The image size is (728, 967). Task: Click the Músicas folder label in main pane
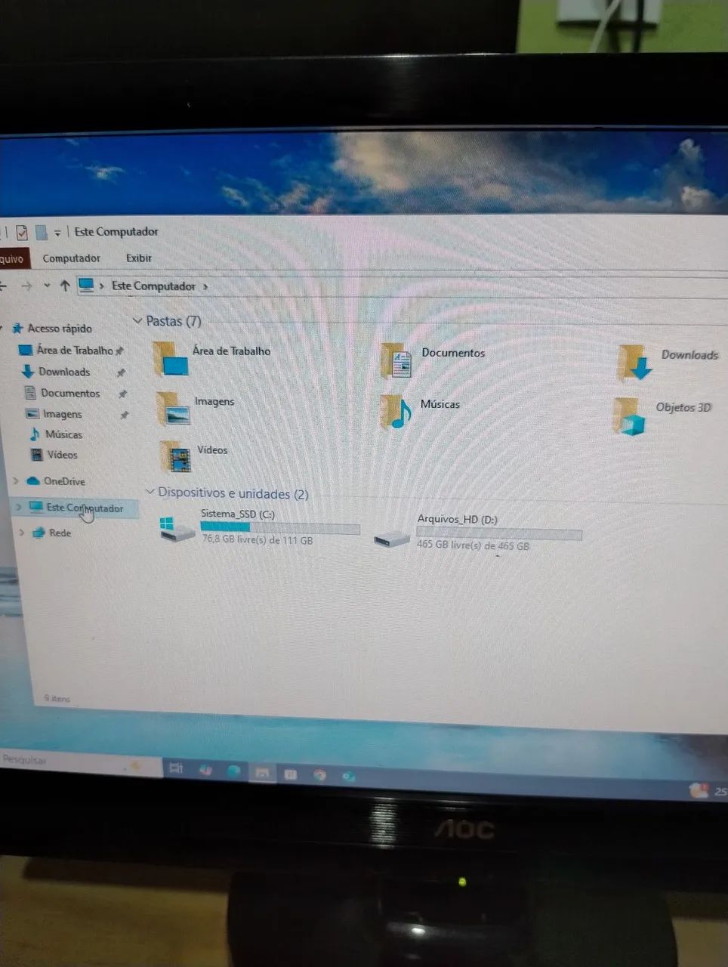pos(440,404)
